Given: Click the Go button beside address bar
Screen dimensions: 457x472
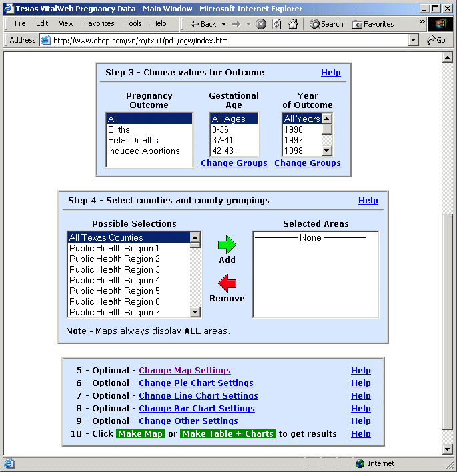Looking at the screenshot, I should click(x=436, y=40).
